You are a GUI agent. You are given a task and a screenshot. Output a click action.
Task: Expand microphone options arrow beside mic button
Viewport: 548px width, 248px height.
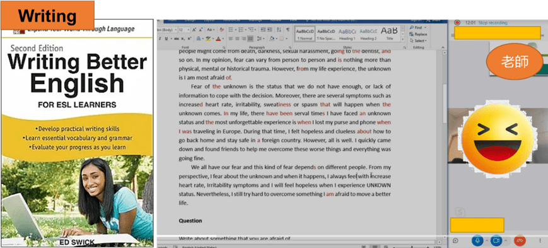(x=487, y=240)
